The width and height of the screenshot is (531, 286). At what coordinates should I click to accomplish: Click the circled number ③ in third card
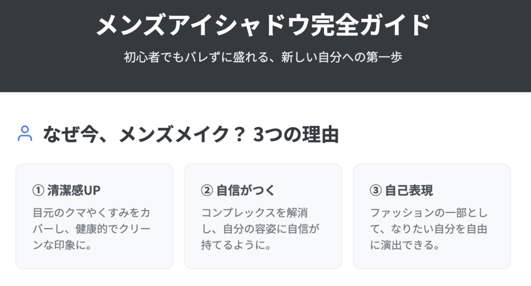click(x=375, y=190)
